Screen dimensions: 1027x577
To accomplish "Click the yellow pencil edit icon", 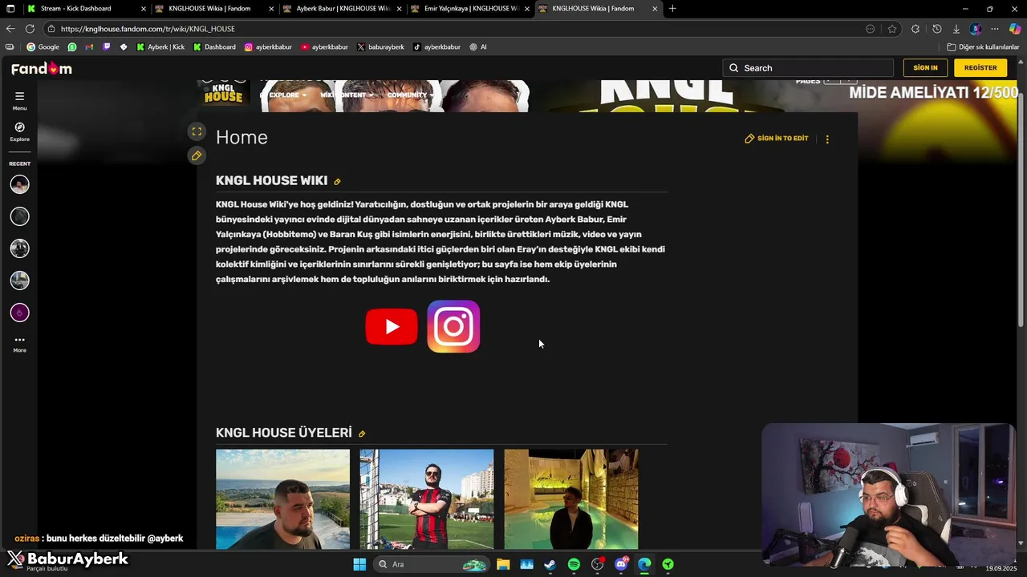I will [197, 155].
